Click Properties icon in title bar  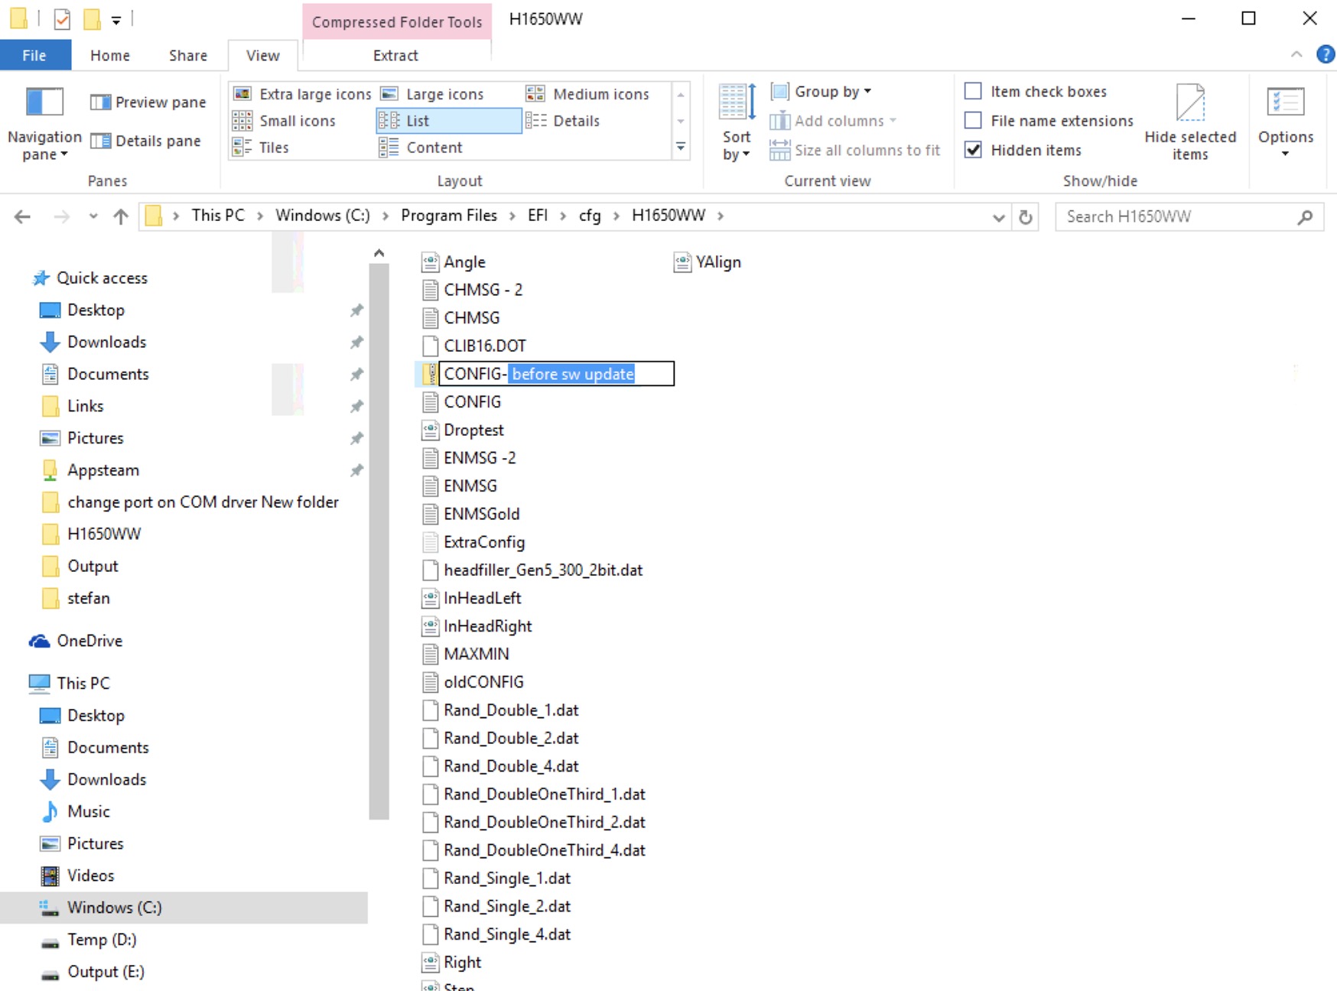[x=62, y=18]
